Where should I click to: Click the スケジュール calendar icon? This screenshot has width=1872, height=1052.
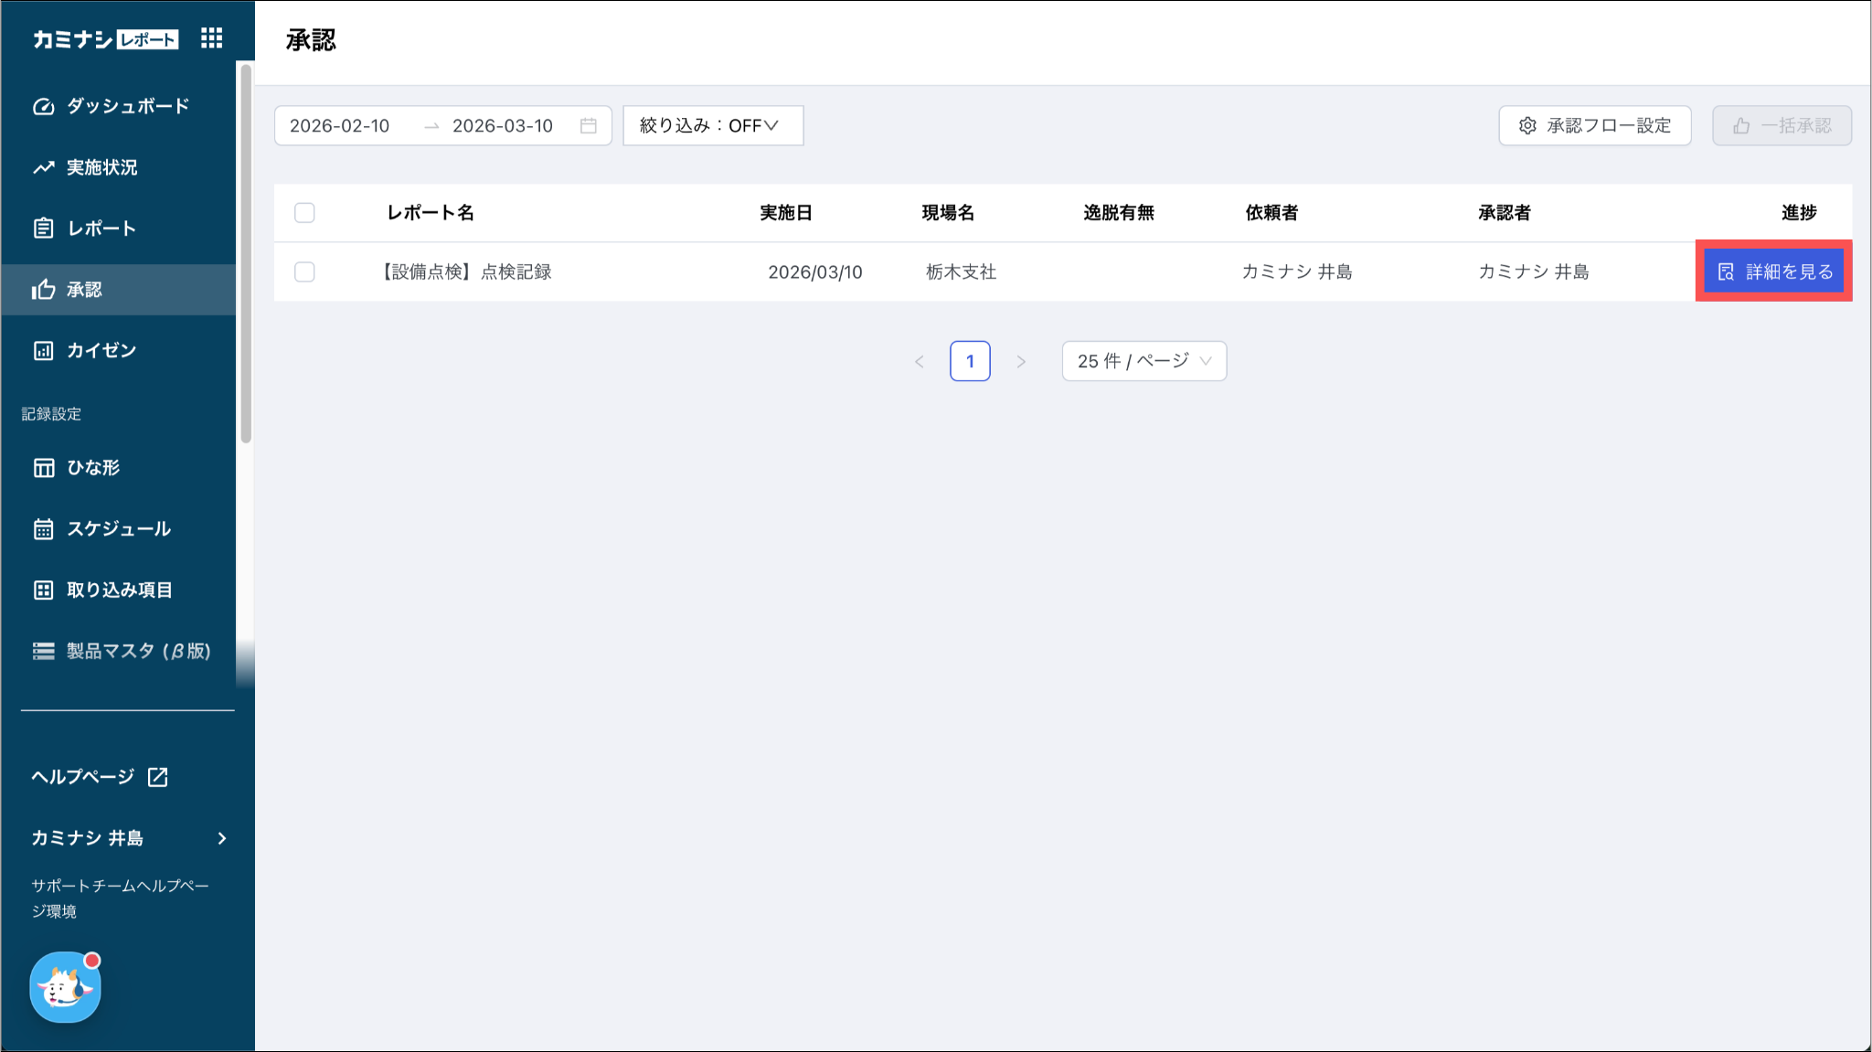pos(44,529)
